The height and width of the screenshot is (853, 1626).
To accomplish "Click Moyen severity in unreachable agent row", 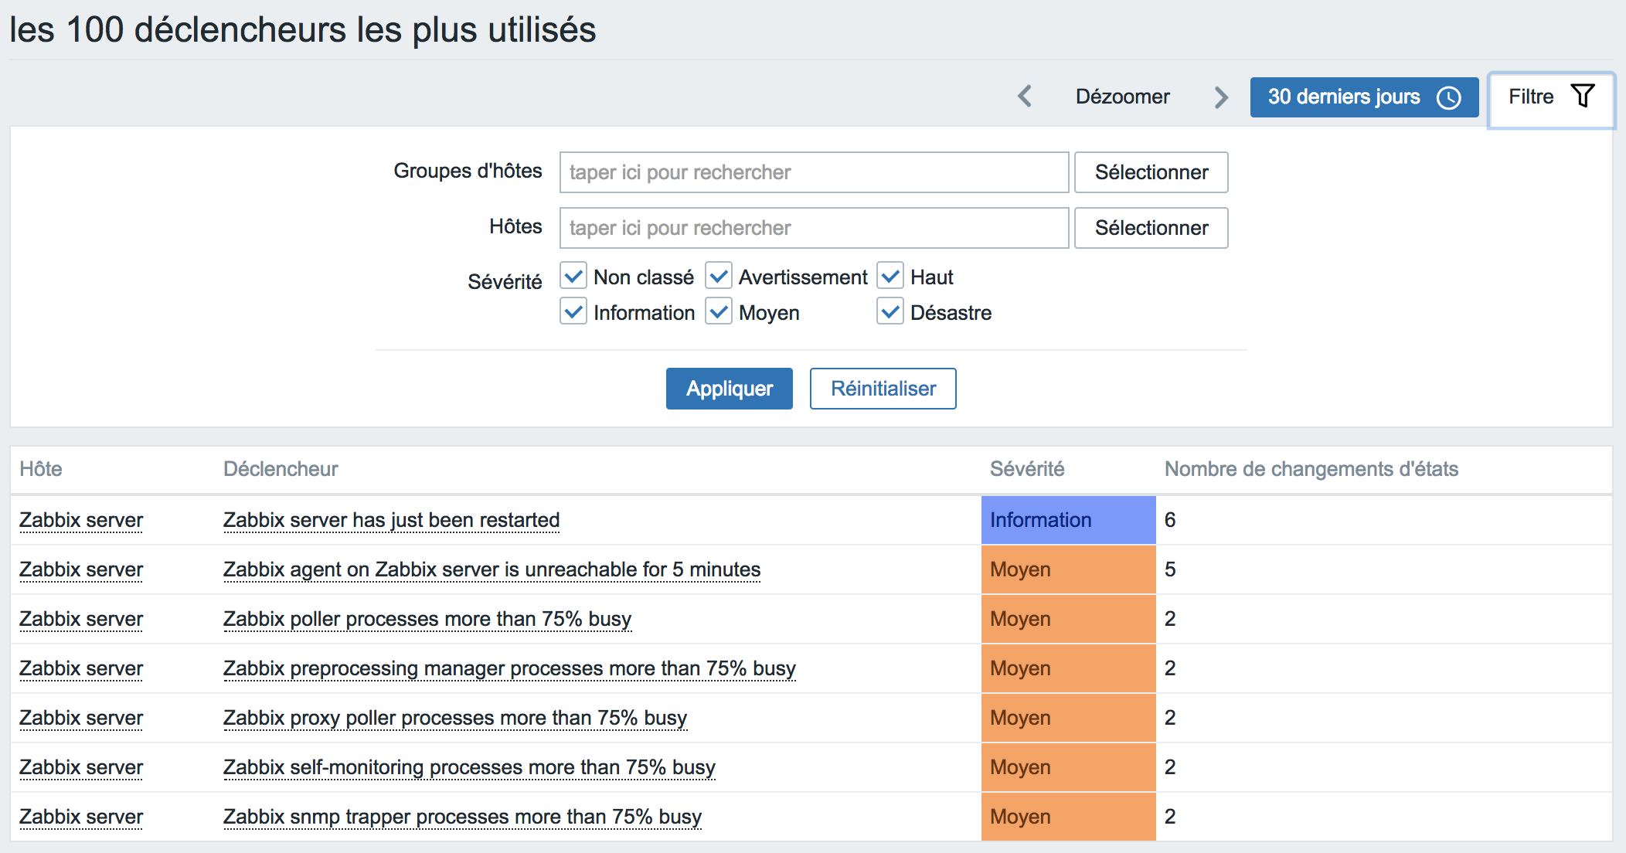I will [1068, 569].
